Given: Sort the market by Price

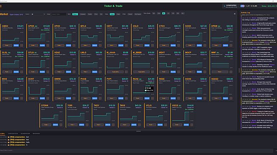Looking at the screenshot, I should (x=96, y=14).
